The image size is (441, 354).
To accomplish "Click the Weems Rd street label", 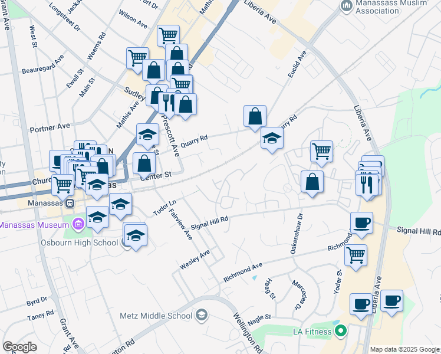I will pos(96,46).
